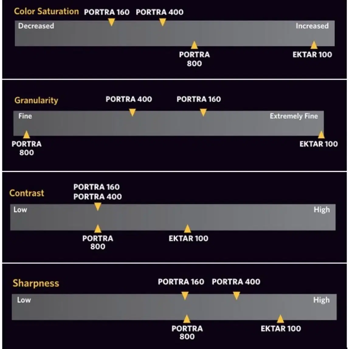The image size is (349, 349).
Task: Select the Portra 800 sharpness triangle
Action: pyautogui.click(x=187, y=319)
